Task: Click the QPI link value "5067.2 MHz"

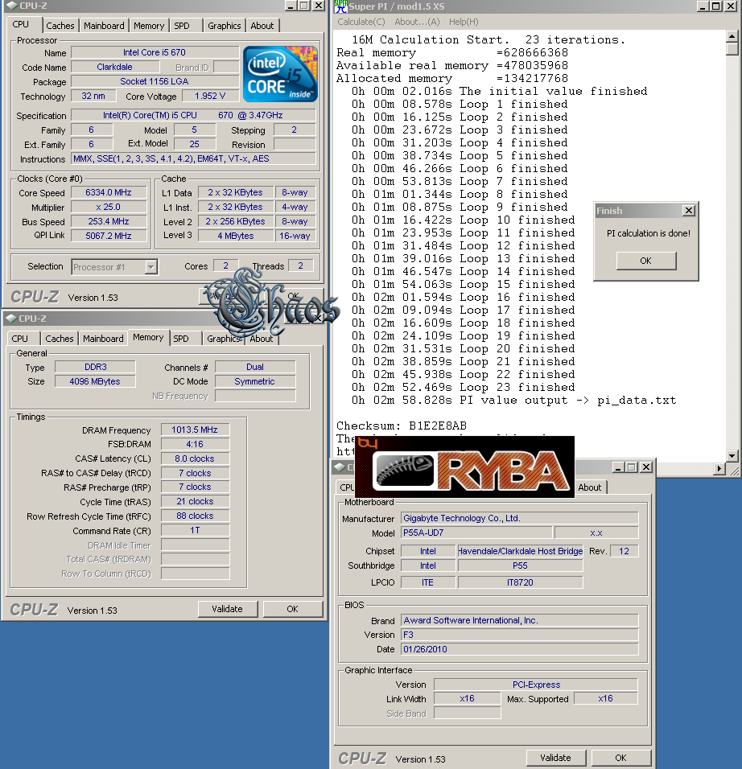Action: tap(109, 236)
